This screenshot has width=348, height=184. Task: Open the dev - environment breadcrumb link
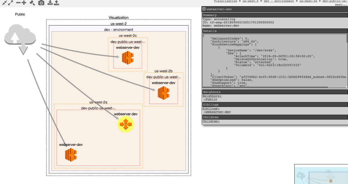pyautogui.click(x=279, y=1)
